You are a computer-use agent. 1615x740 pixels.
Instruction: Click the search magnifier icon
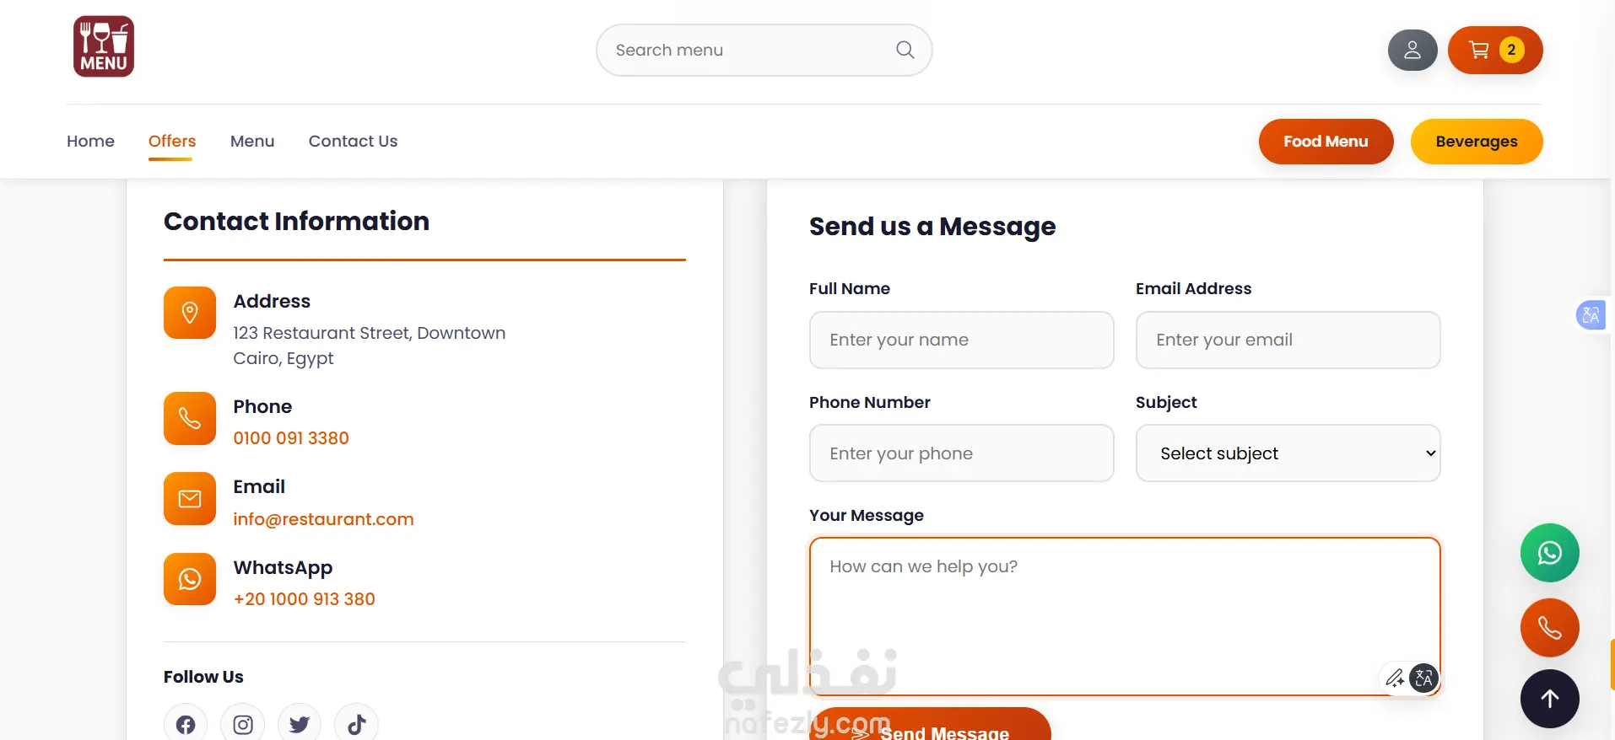coord(905,50)
